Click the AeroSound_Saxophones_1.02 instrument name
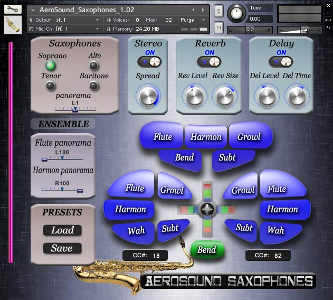333x300 pixels. tap(87, 10)
